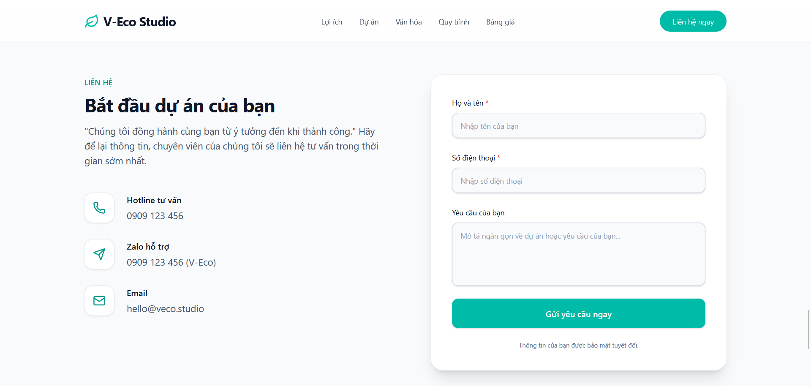Click the phone icon beside Hotline tư vấn
Image resolution: width=811 pixels, height=386 pixels.
pos(99,208)
